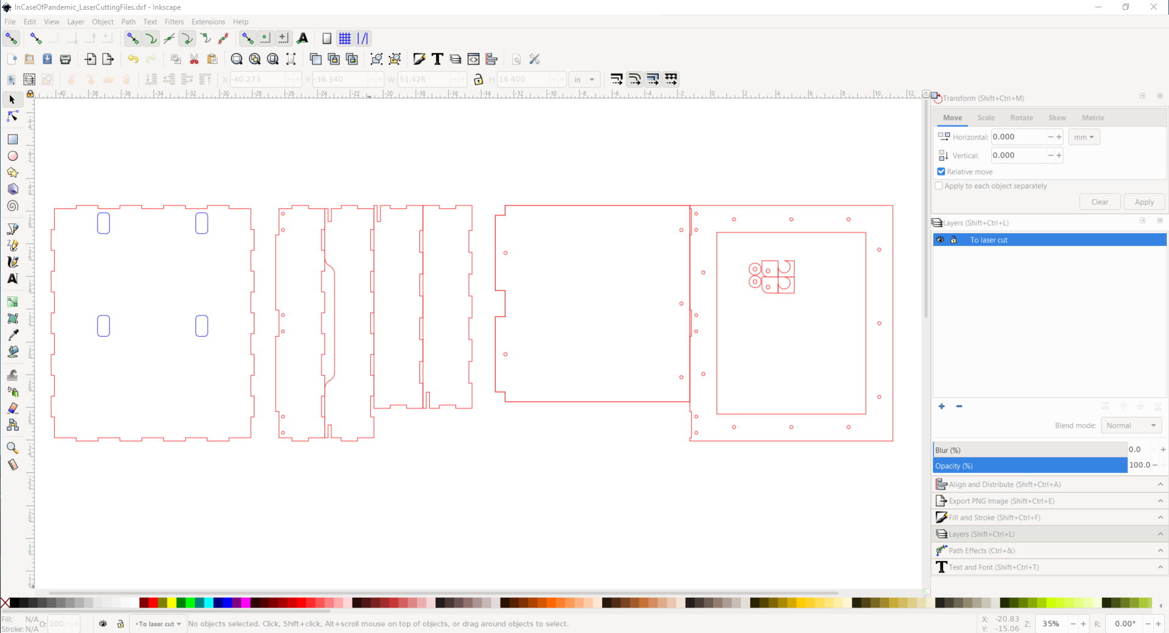Enable Apply to each object separately
1169x633 pixels.
click(x=938, y=186)
